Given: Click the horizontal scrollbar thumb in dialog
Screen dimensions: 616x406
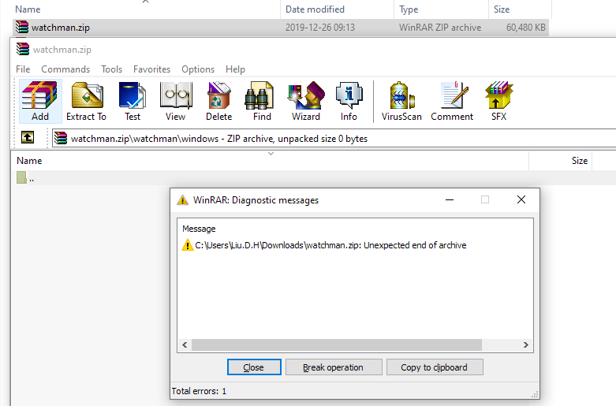Looking at the screenshot, I should tap(337, 345).
